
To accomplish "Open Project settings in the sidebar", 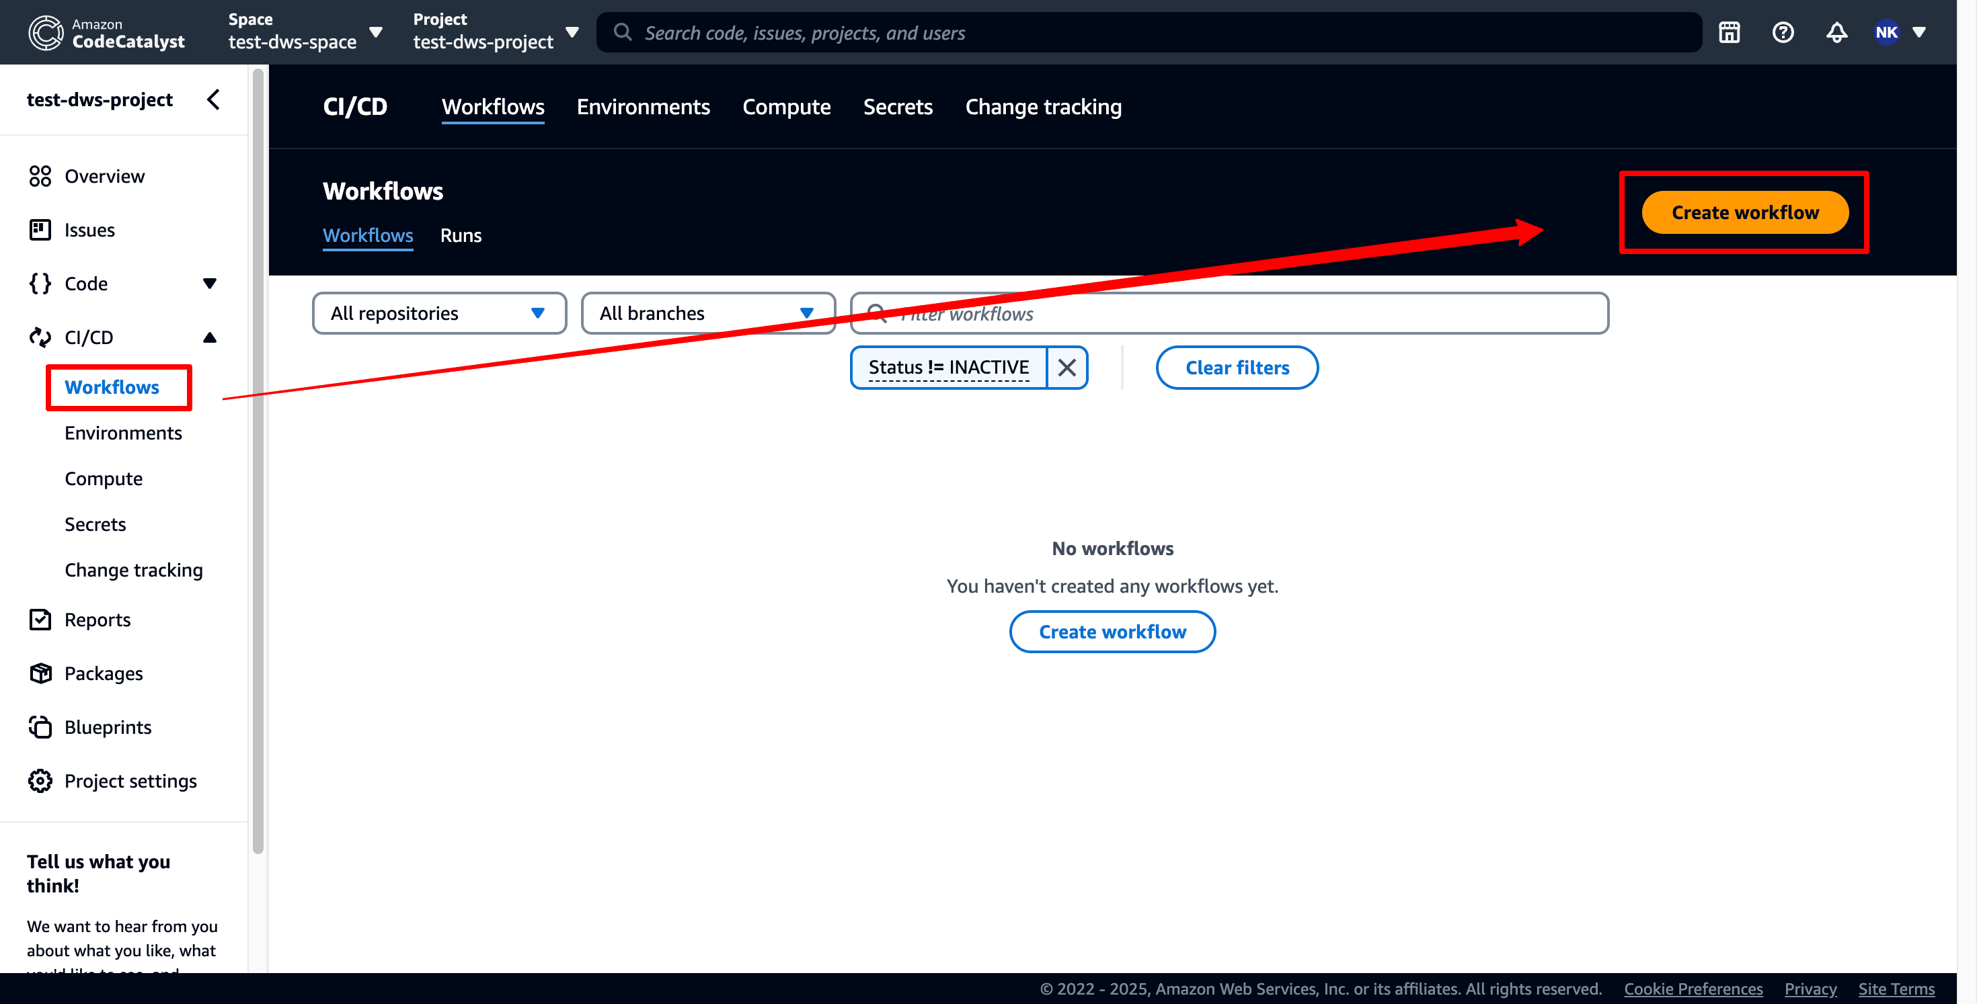I will click(x=130, y=781).
